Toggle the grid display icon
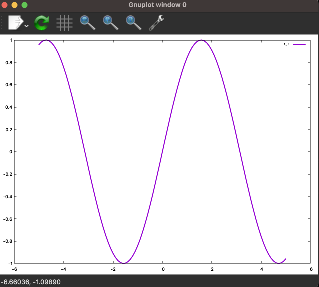The height and width of the screenshot is (287, 319). pyautogui.click(x=64, y=23)
